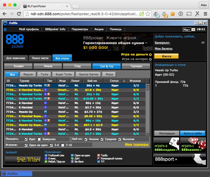The height and width of the screenshot is (177, 210).
Task: Open the Параметры menu
Action: 80,29
